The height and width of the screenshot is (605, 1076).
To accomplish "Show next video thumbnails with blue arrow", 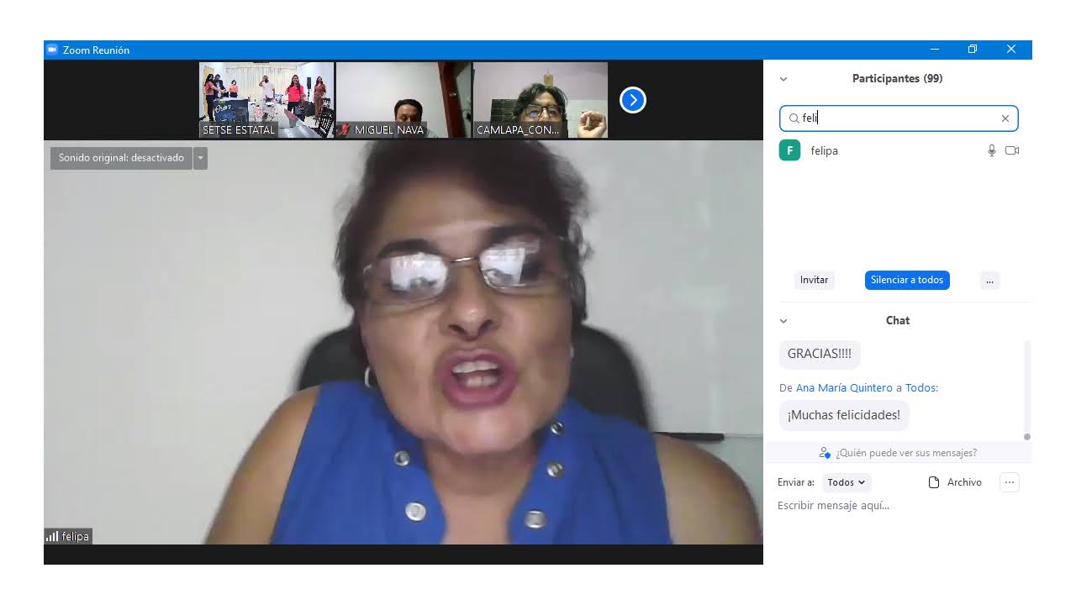I will (633, 100).
